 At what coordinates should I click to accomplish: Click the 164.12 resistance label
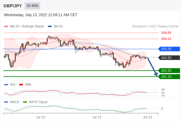coord(166,39)
